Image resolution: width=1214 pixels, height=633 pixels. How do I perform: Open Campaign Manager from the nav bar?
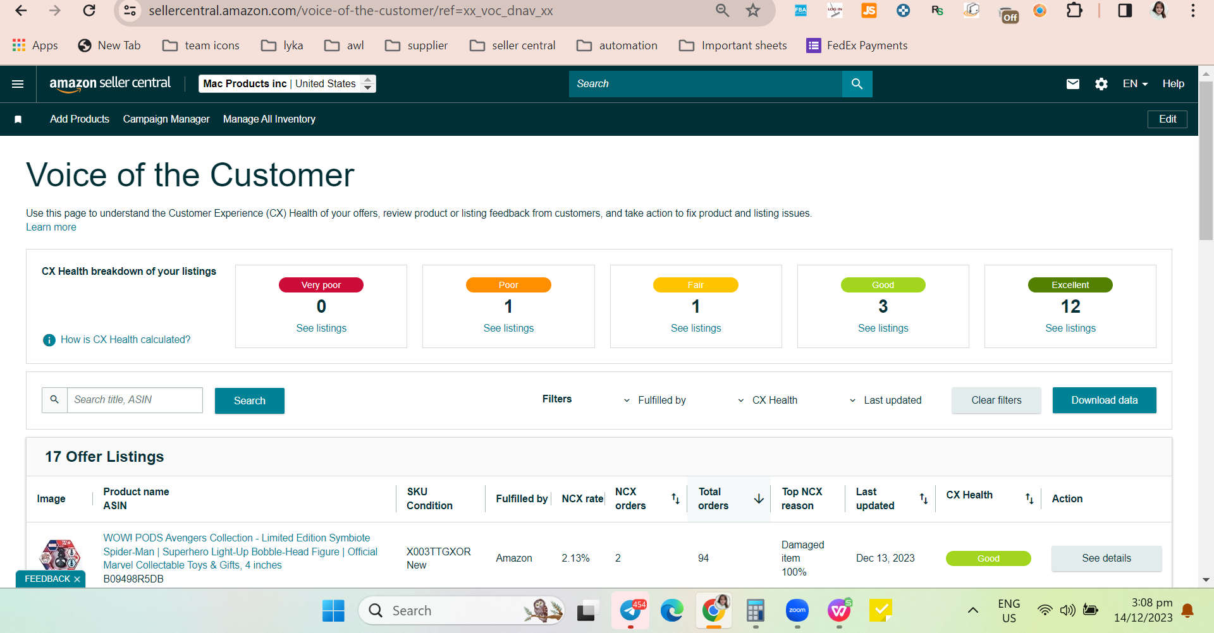point(166,119)
